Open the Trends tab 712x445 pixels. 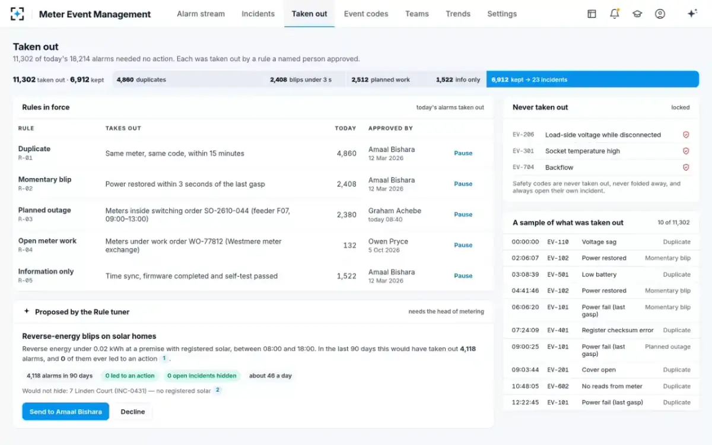(x=458, y=14)
